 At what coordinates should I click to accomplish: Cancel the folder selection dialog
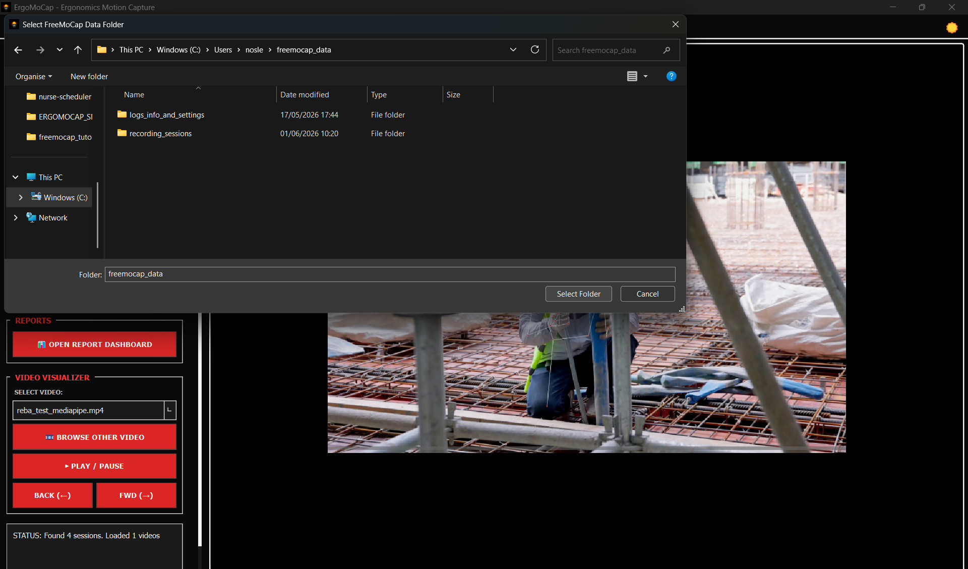647,294
